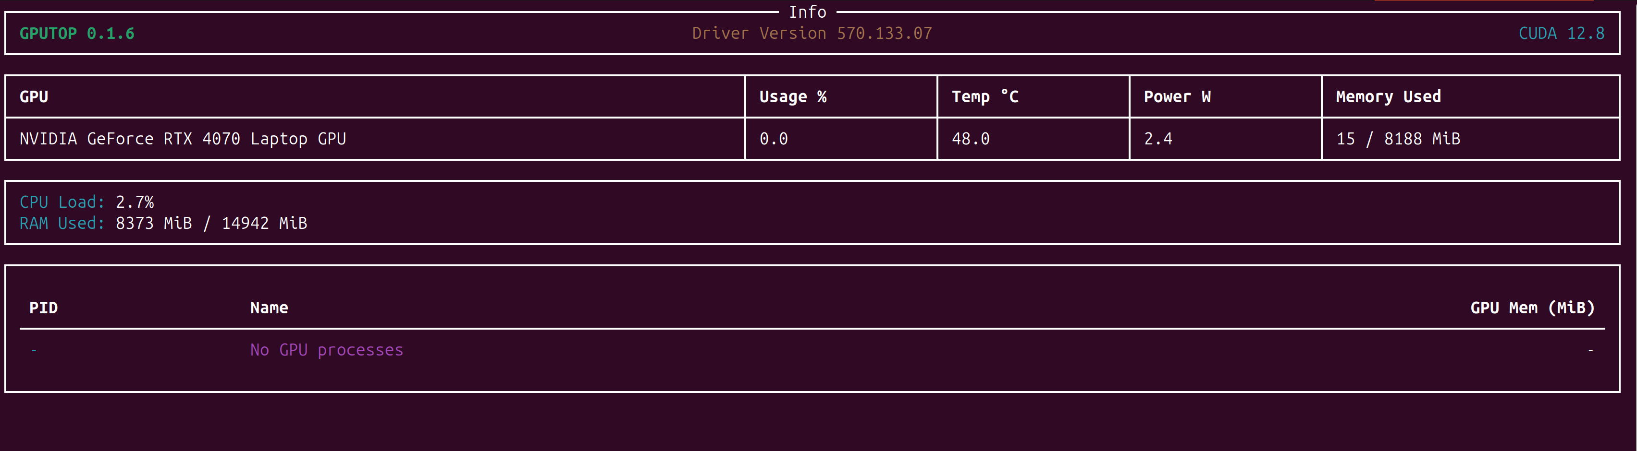1637x451 pixels.
Task: Click the CPU Load 2.7% line
Action: point(87,202)
